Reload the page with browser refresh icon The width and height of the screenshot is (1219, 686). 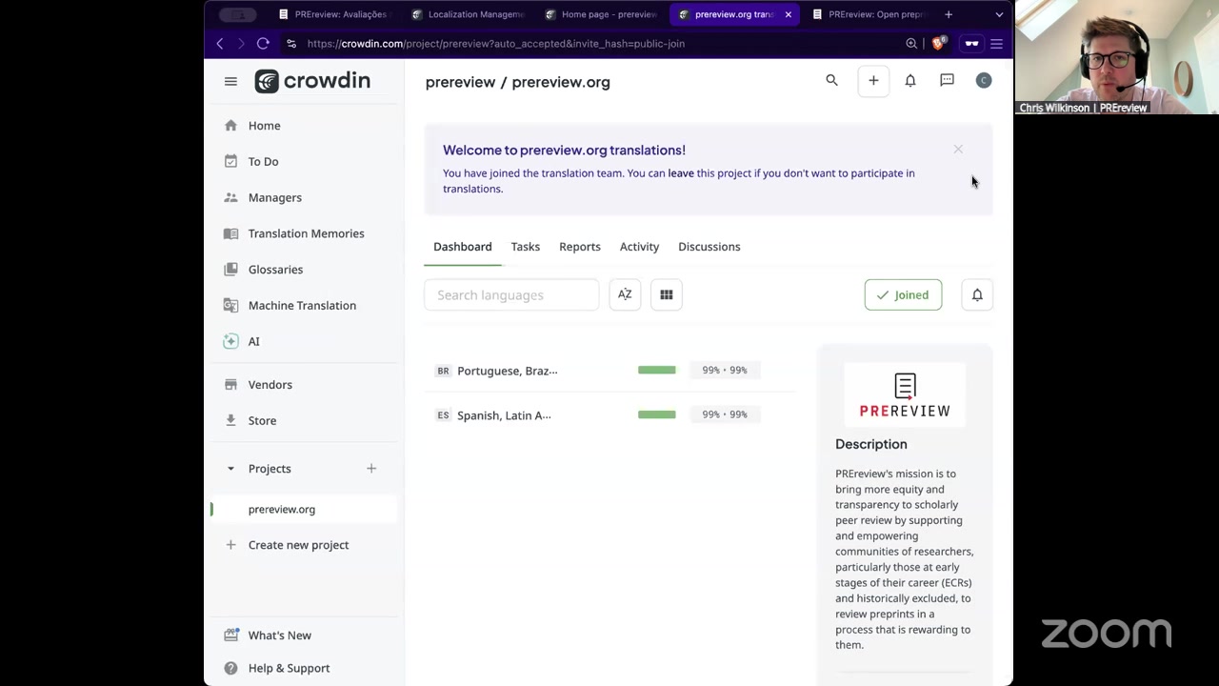pyautogui.click(x=263, y=44)
